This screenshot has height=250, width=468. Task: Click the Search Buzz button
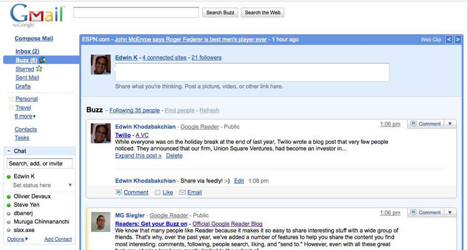tap(220, 12)
